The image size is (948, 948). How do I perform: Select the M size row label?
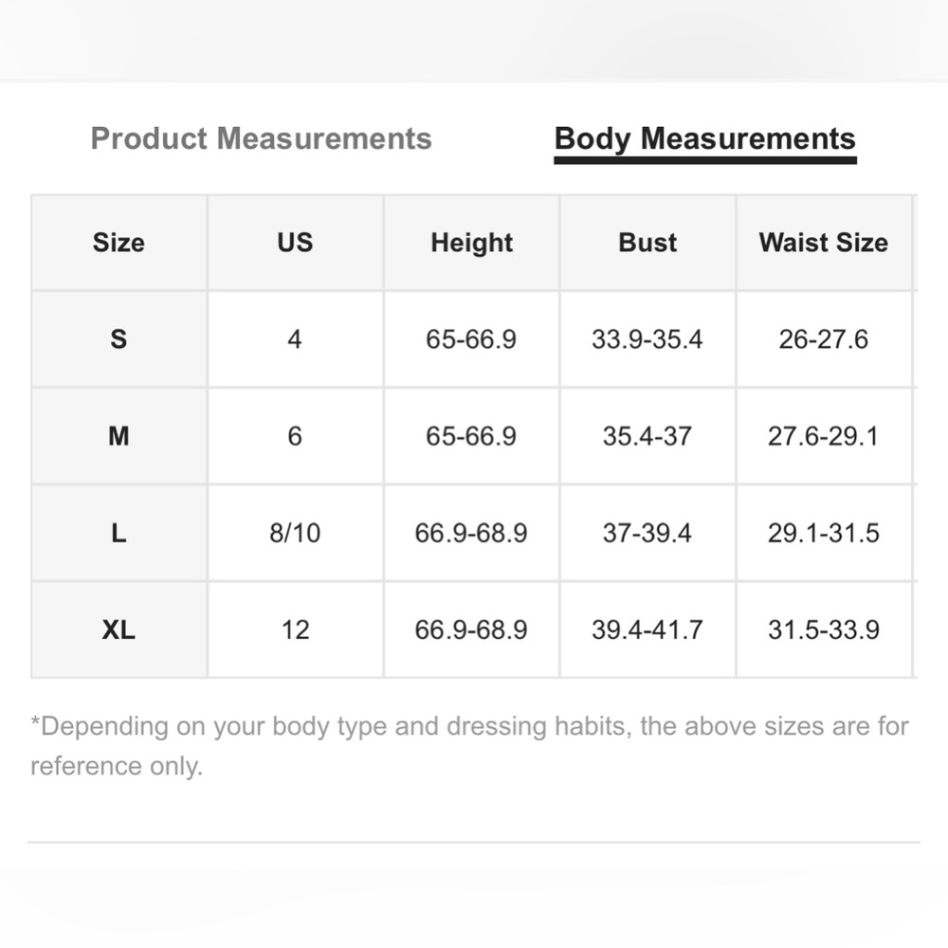[x=118, y=436]
